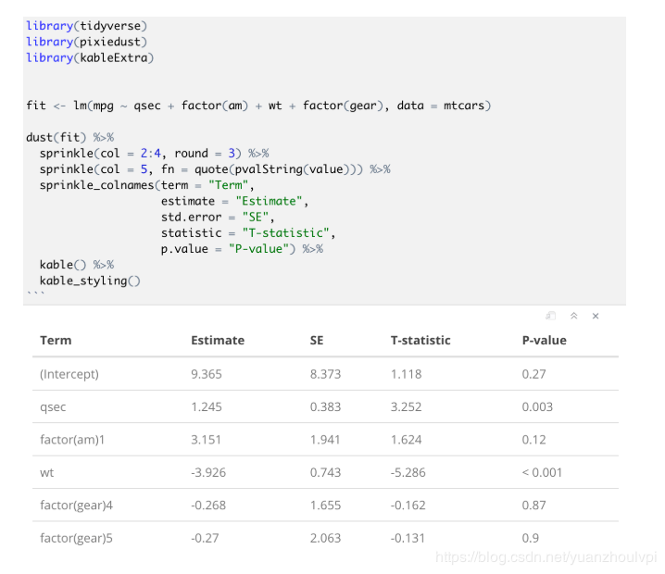
Task: Click the T-statistic value -0.162
Action: [408, 505]
